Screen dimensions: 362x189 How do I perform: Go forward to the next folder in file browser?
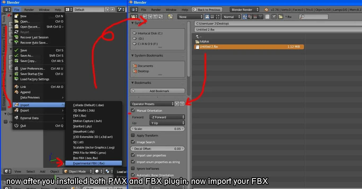pos(150,17)
